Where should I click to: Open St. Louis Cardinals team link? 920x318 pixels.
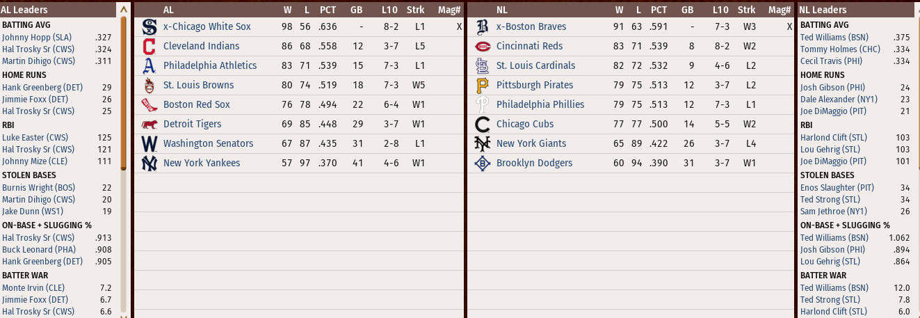click(535, 66)
